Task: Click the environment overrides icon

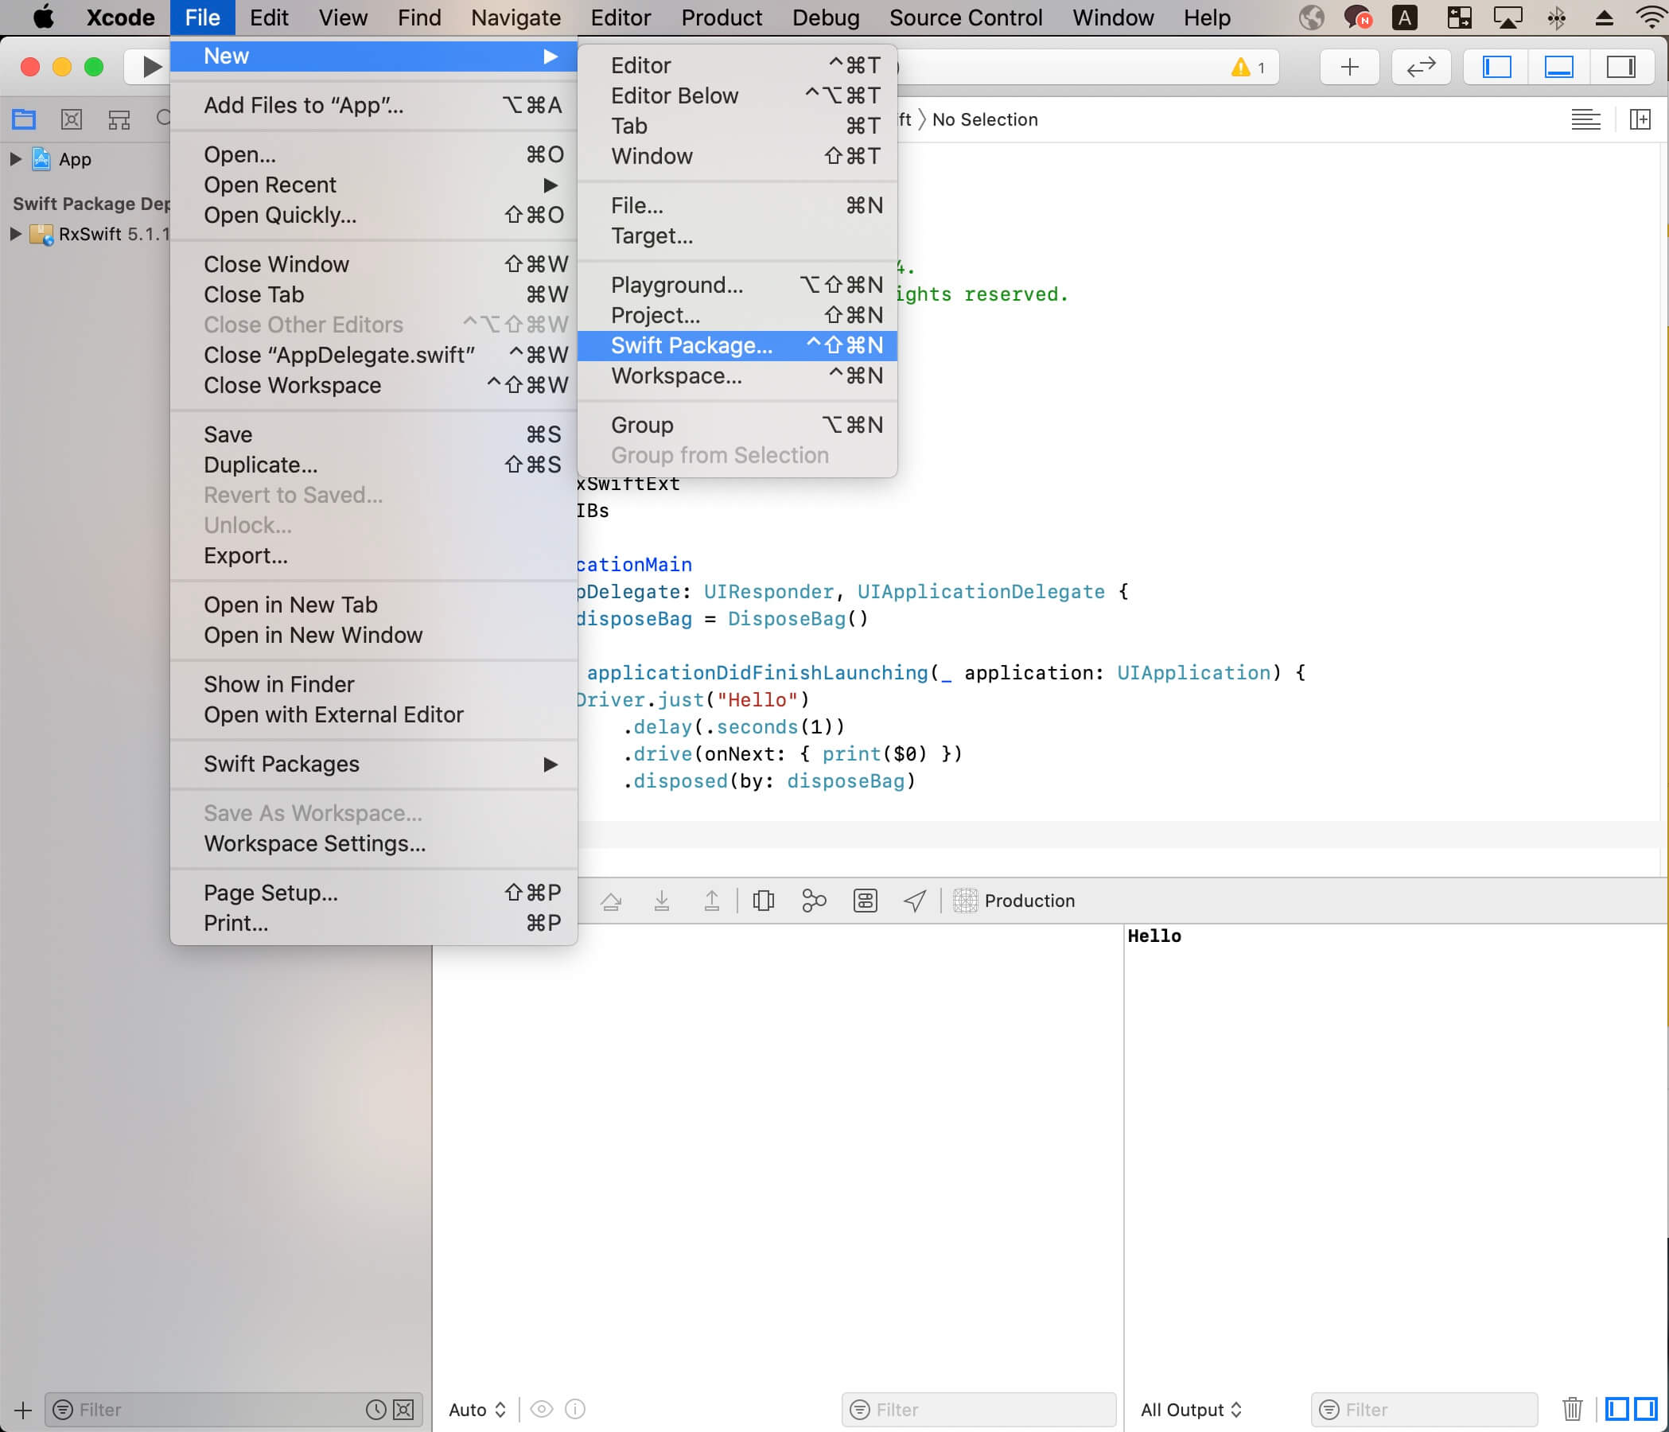Action: click(x=865, y=901)
